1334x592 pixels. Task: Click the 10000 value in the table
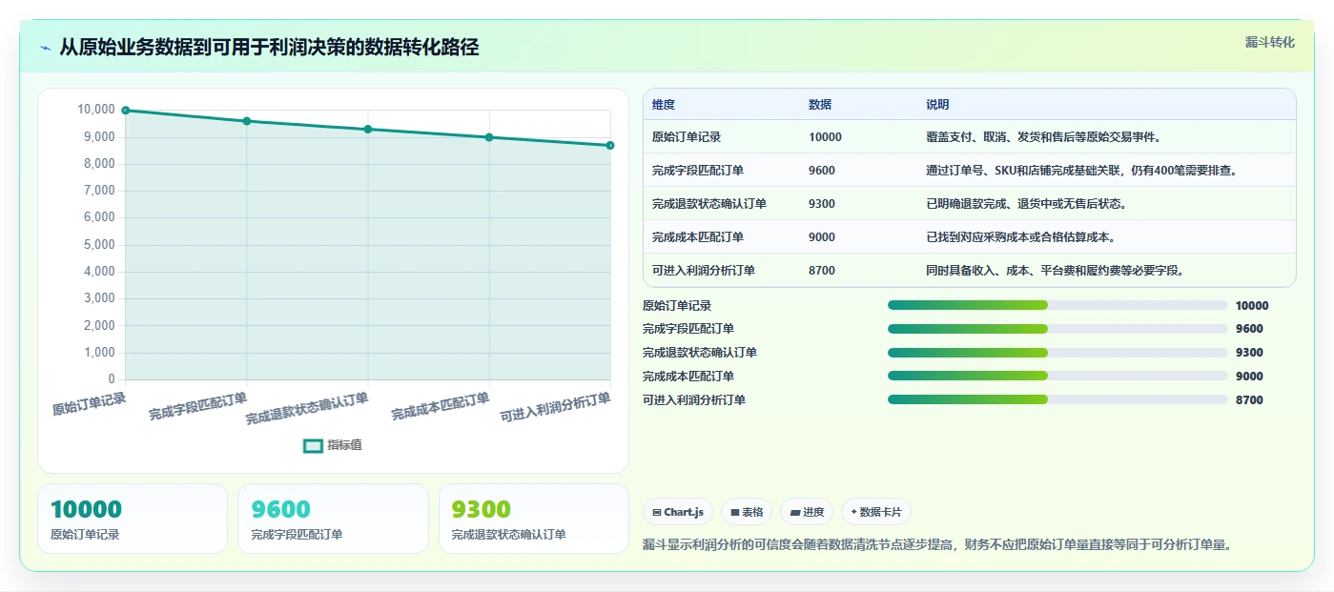coord(825,137)
